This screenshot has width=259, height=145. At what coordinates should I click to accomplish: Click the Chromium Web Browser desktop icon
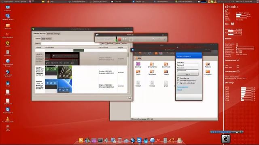(8, 63)
